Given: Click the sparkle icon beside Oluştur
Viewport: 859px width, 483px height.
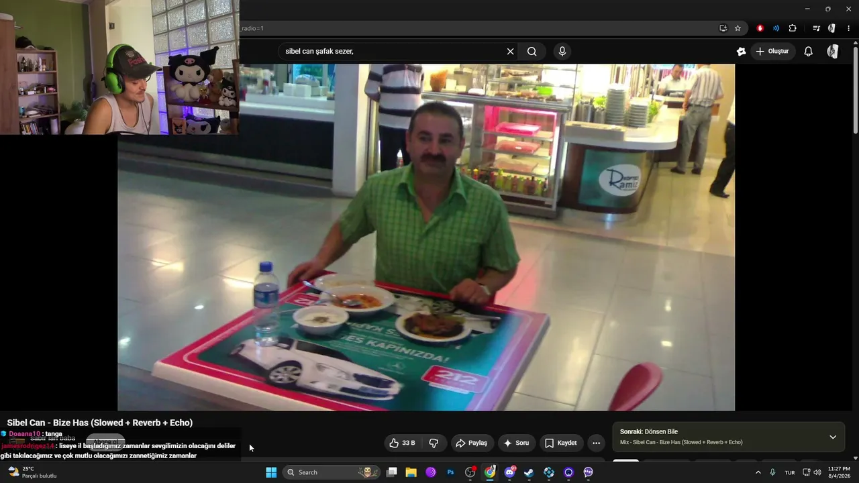Looking at the screenshot, I should 741,52.
